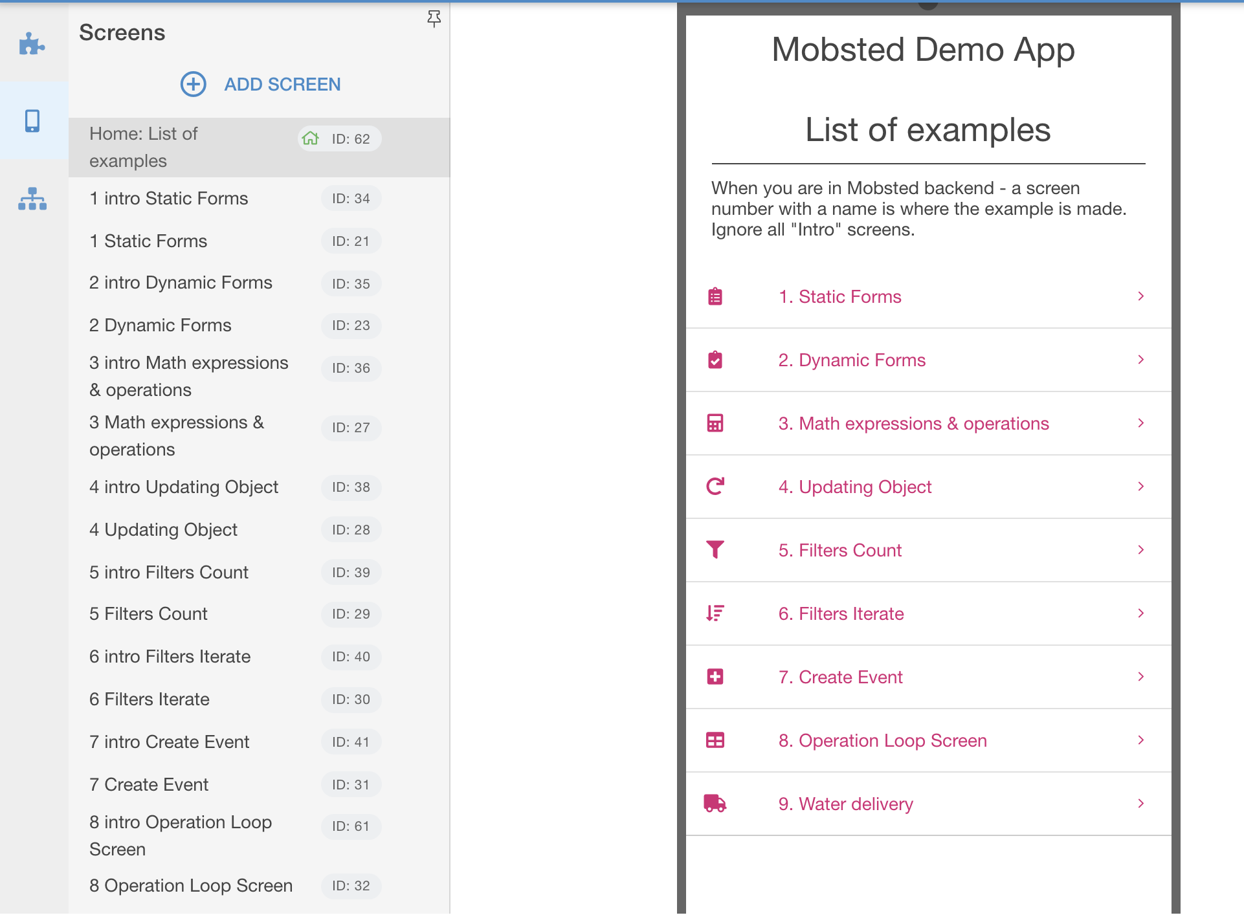Click the ADD SCREEN button text
The image size is (1244, 924).
[282, 84]
